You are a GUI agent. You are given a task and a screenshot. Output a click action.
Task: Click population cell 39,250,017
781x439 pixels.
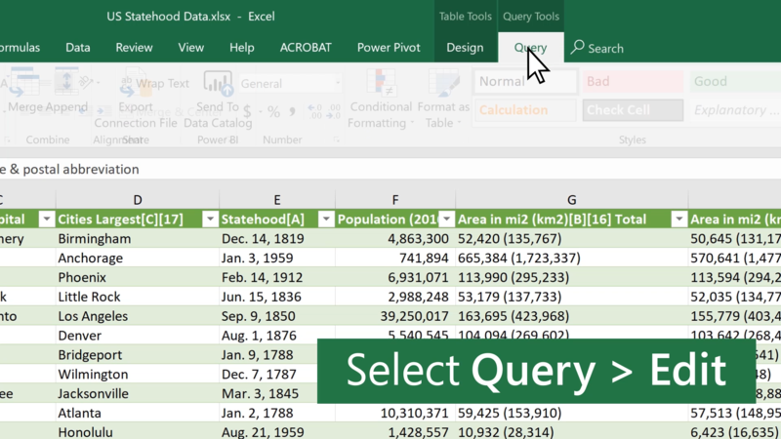click(x=395, y=316)
